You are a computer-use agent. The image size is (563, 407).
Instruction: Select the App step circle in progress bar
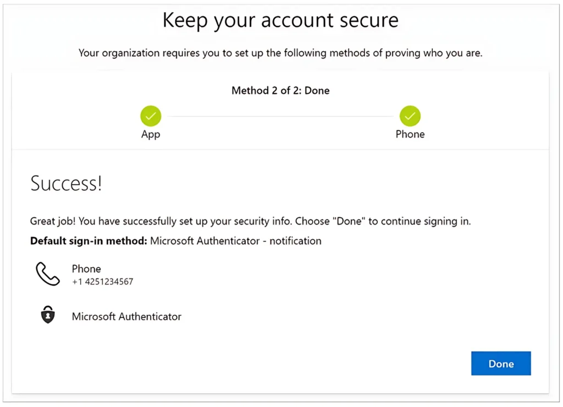click(151, 116)
